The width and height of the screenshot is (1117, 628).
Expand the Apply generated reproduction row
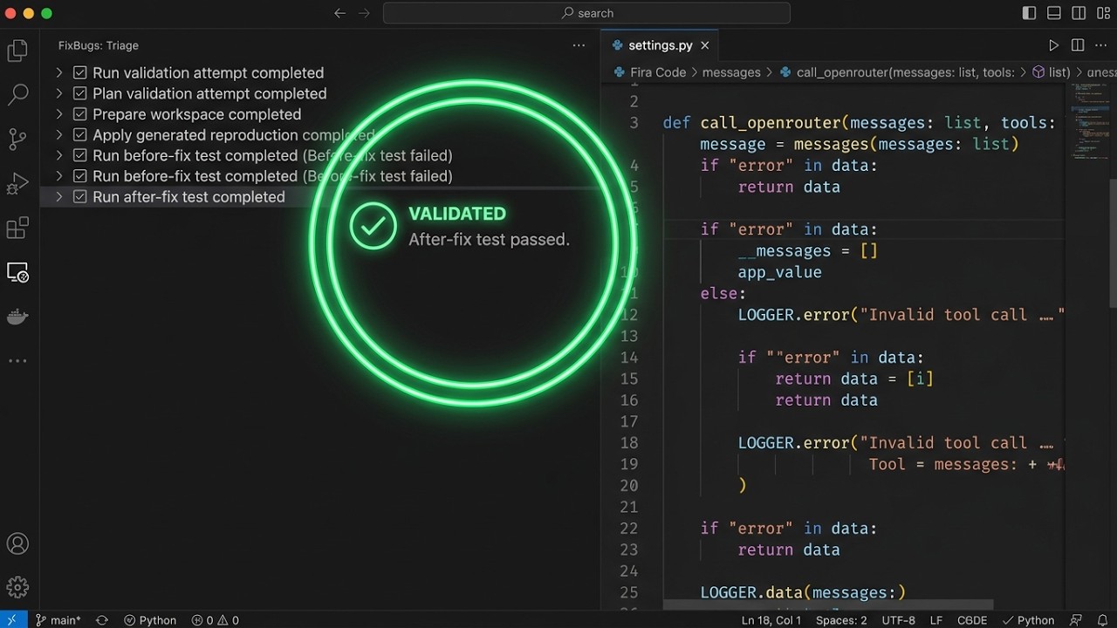pos(59,135)
